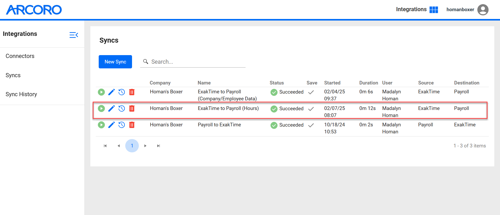Screen dimensions: 500x215
Task: Show history for Payroll to ExakTime sync
Action: (122, 125)
